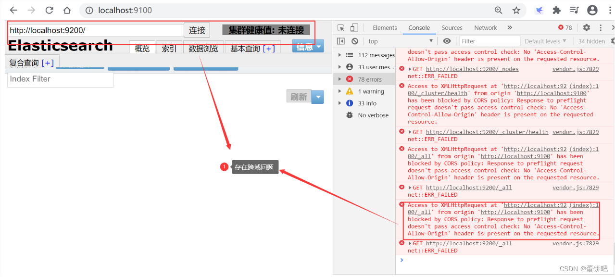This screenshot has height=277, width=615.
Task: Open DevTools settings gear
Action: pos(586,27)
